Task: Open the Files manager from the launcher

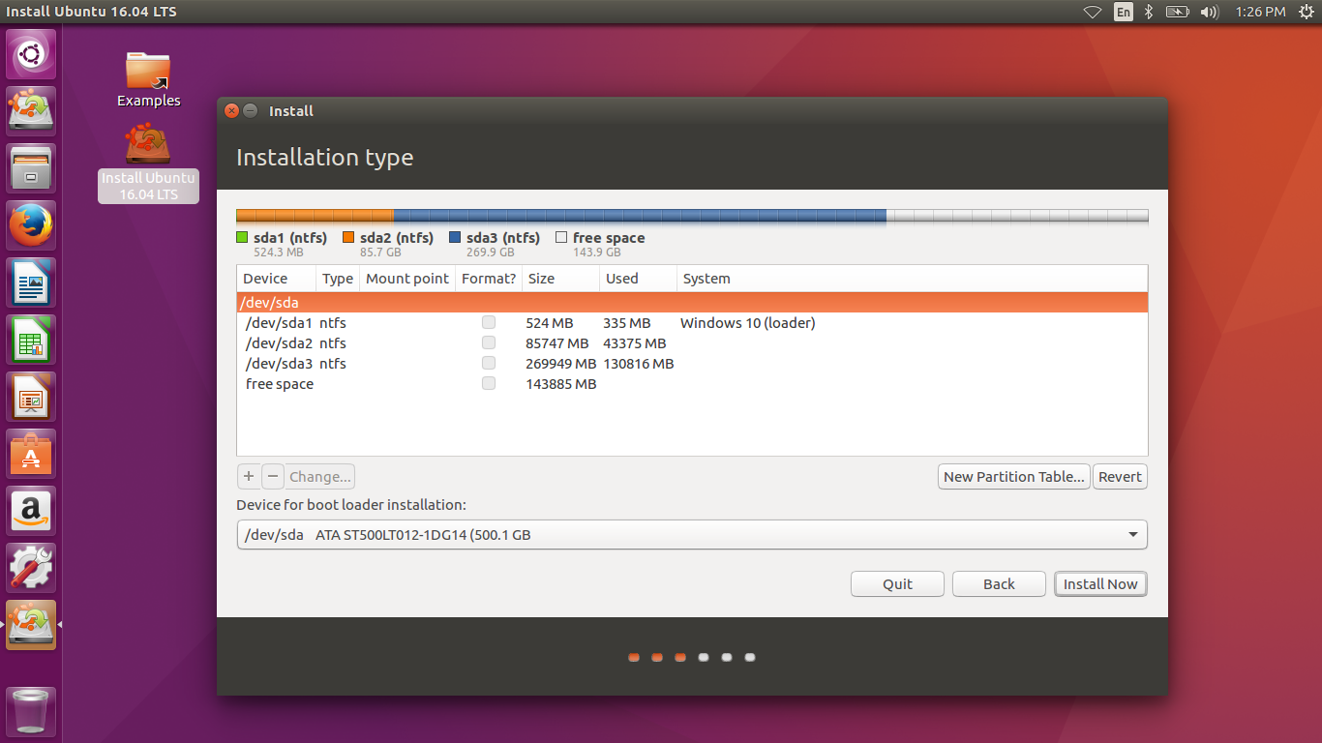Action: (31, 168)
